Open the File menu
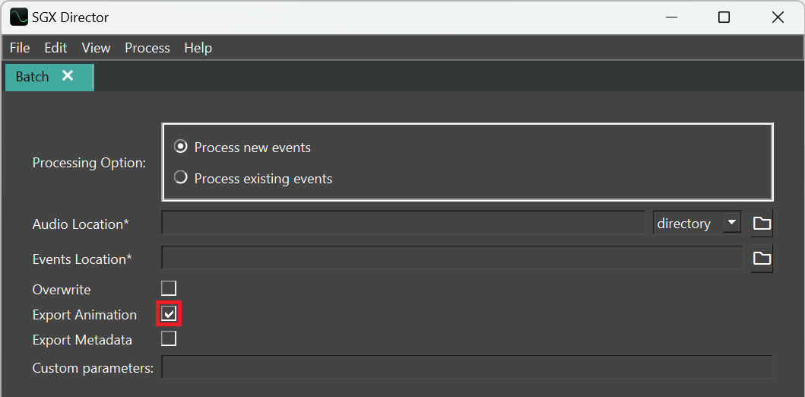805x397 pixels. [x=20, y=48]
